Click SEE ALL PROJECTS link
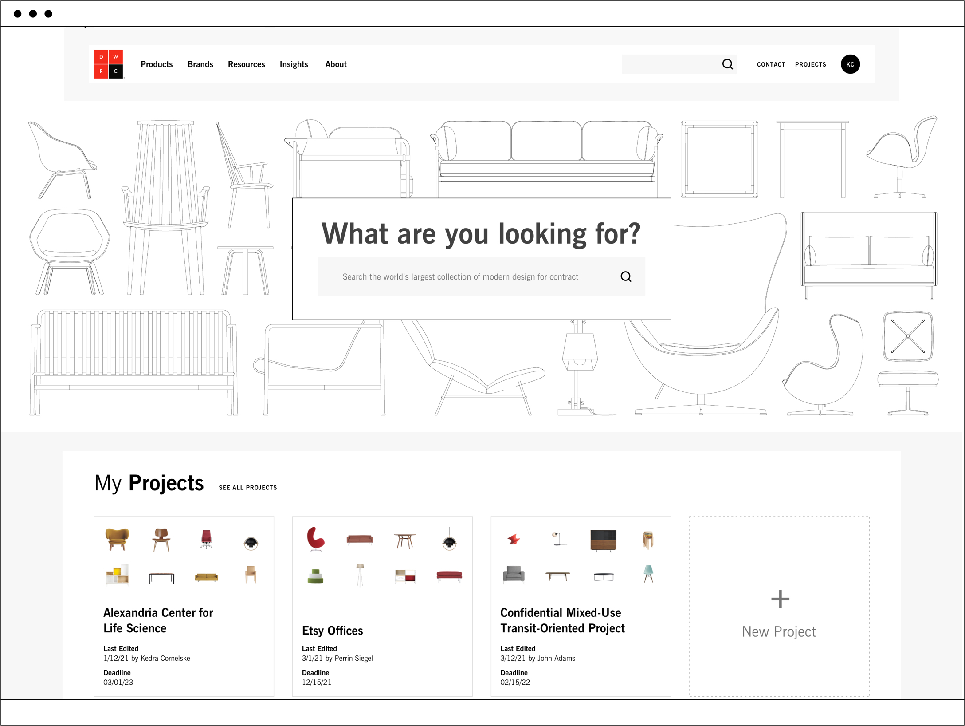965x726 pixels. [247, 488]
